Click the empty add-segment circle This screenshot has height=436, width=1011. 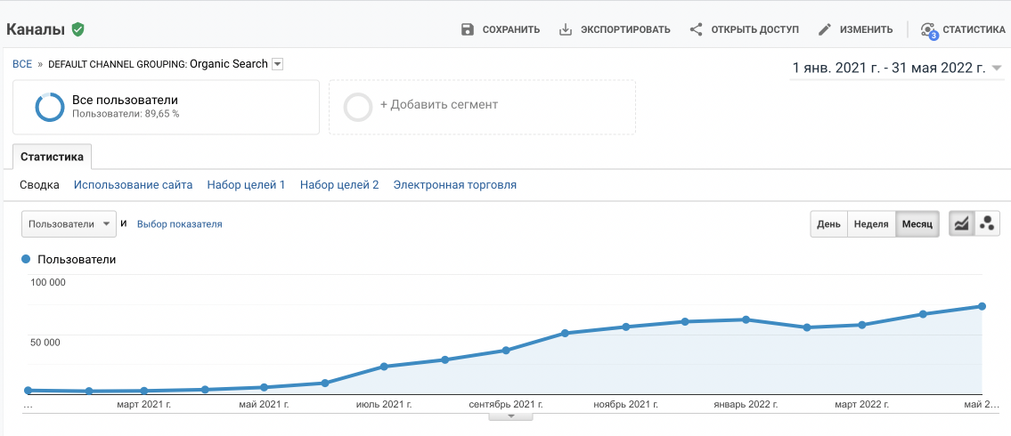(358, 107)
